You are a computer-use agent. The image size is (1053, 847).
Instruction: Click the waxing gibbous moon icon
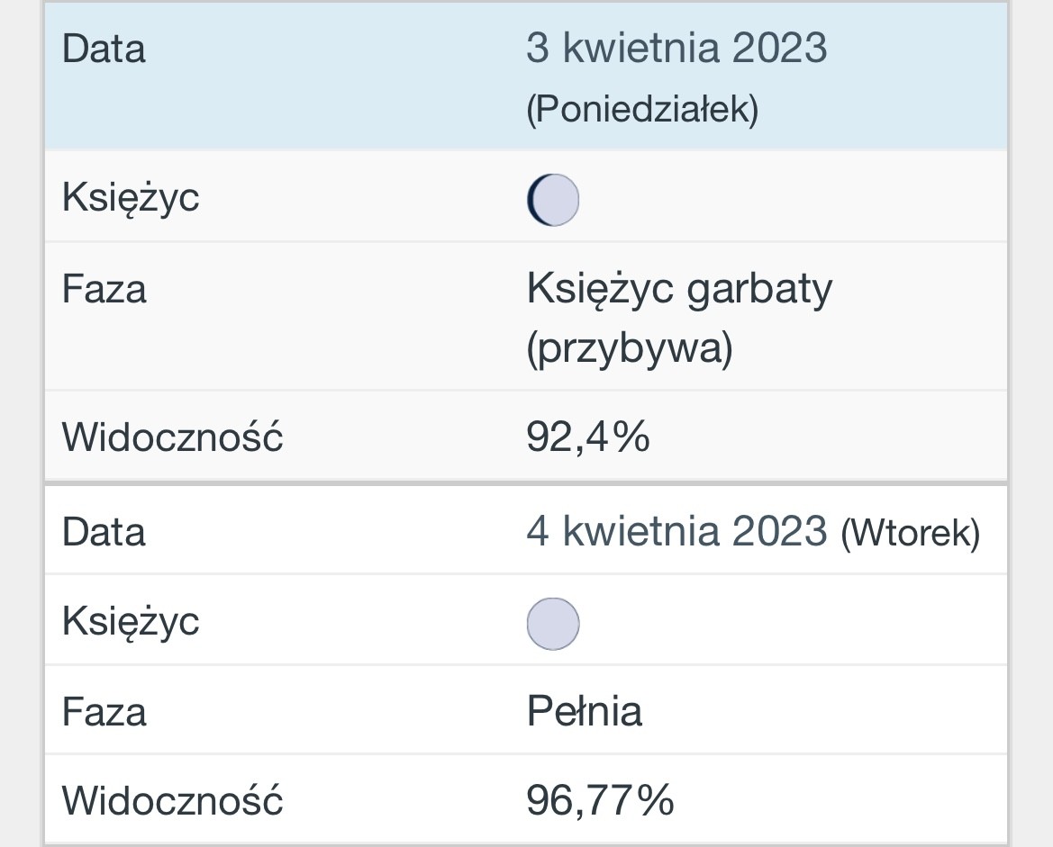pos(552,199)
